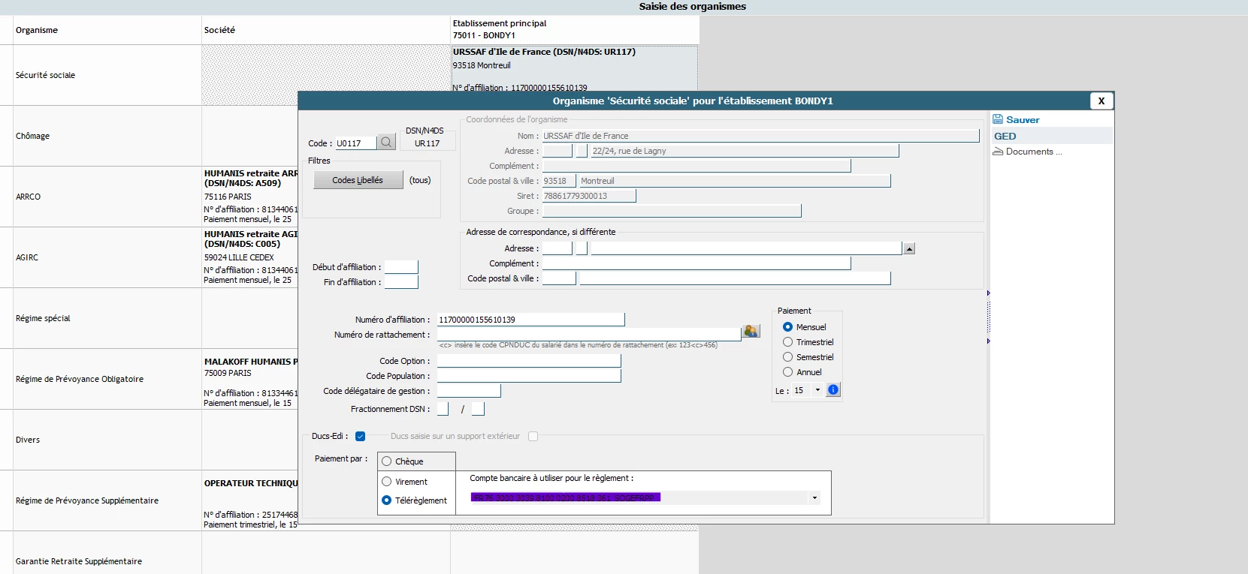Click the Numéro d'affiliation field
This screenshot has height=574, width=1248.
(530, 320)
